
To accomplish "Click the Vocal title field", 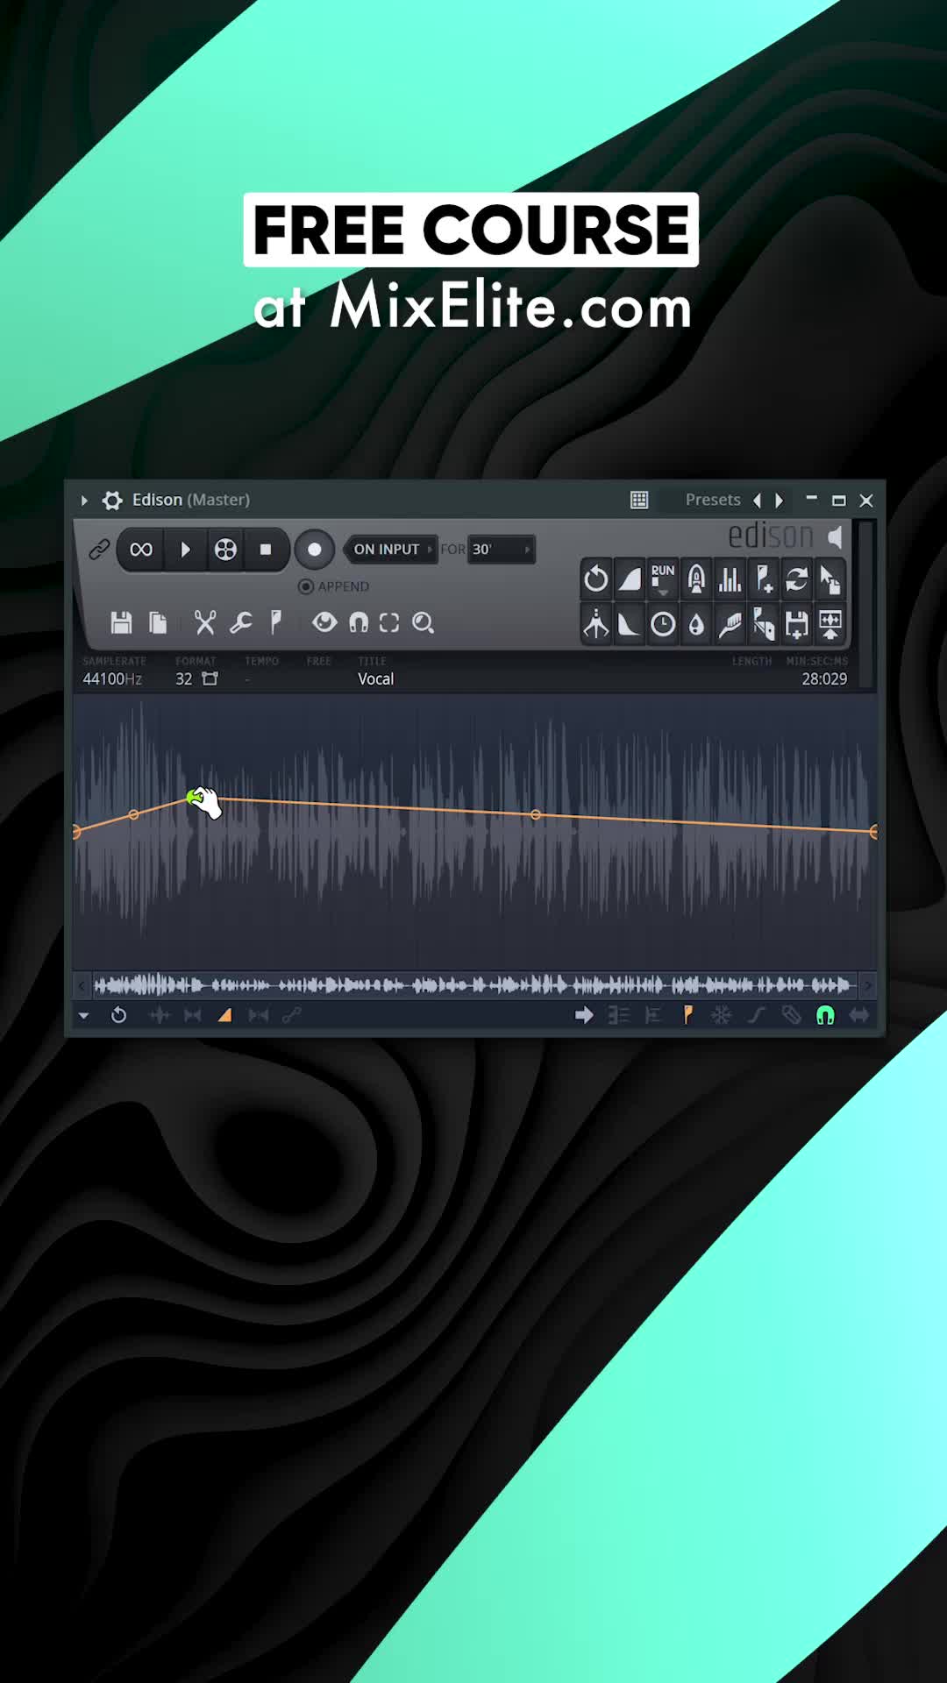I will (375, 679).
